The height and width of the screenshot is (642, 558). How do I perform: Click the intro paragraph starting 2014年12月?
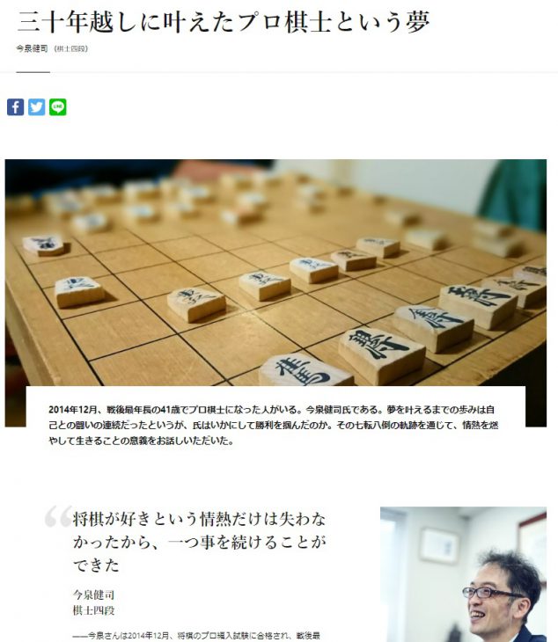point(273,425)
